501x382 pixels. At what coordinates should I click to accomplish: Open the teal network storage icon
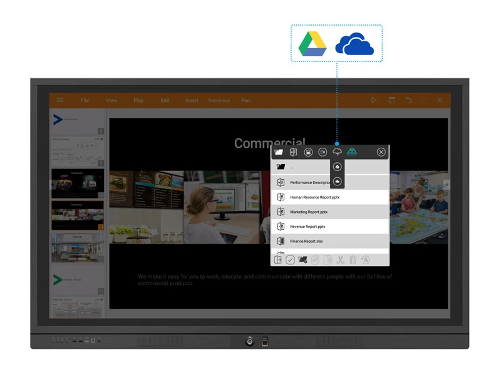point(353,152)
